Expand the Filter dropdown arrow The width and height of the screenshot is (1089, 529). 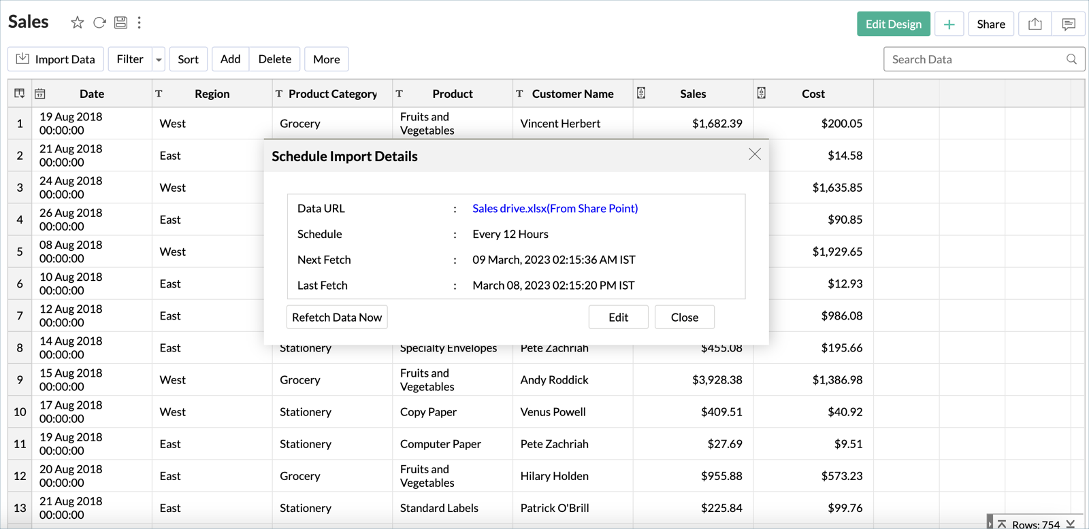pyautogui.click(x=159, y=60)
